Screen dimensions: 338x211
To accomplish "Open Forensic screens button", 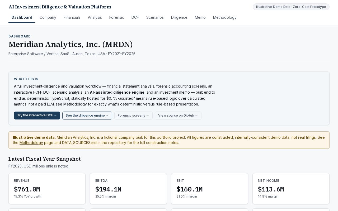I will (x=133, y=116).
